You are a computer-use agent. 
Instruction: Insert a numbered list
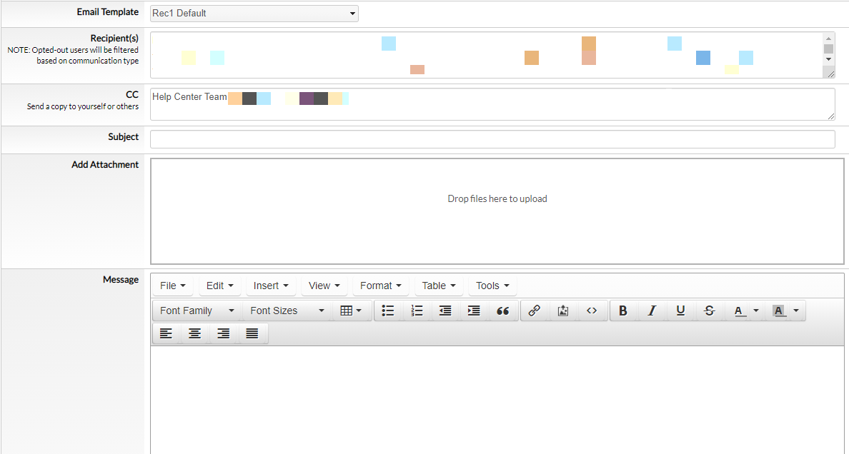[417, 311]
